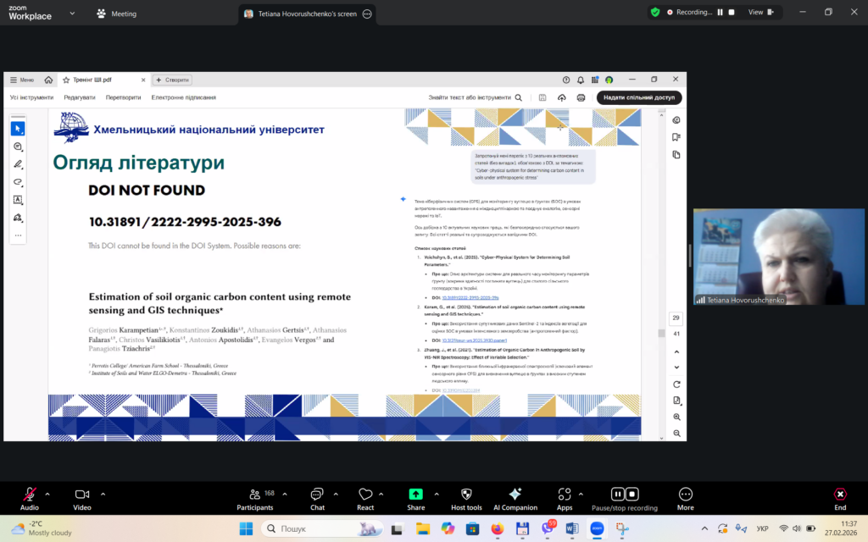868x542 pixels.
Task: Toggle the Video camera button
Action: [x=81, y=495]
